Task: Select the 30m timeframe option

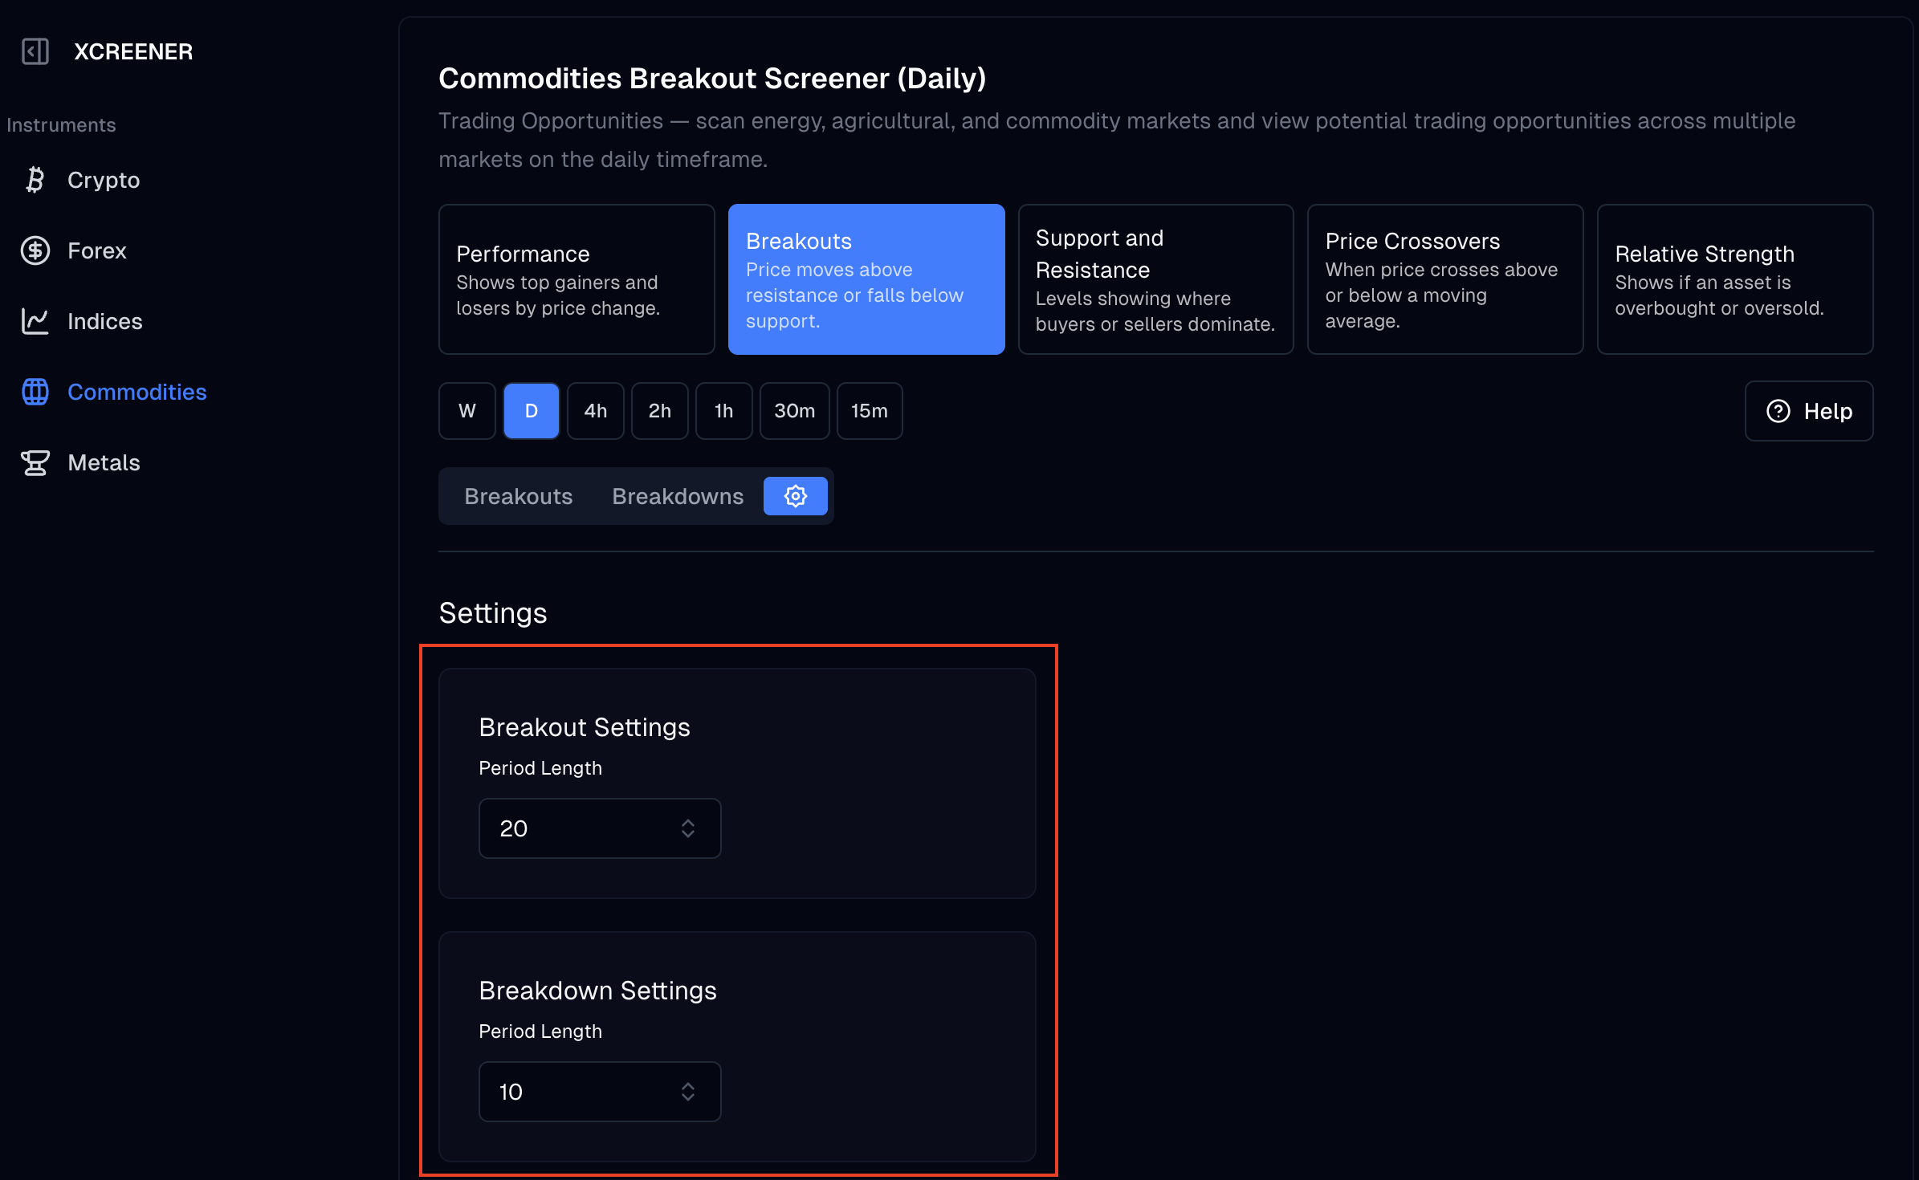Action: coord(795,411)
